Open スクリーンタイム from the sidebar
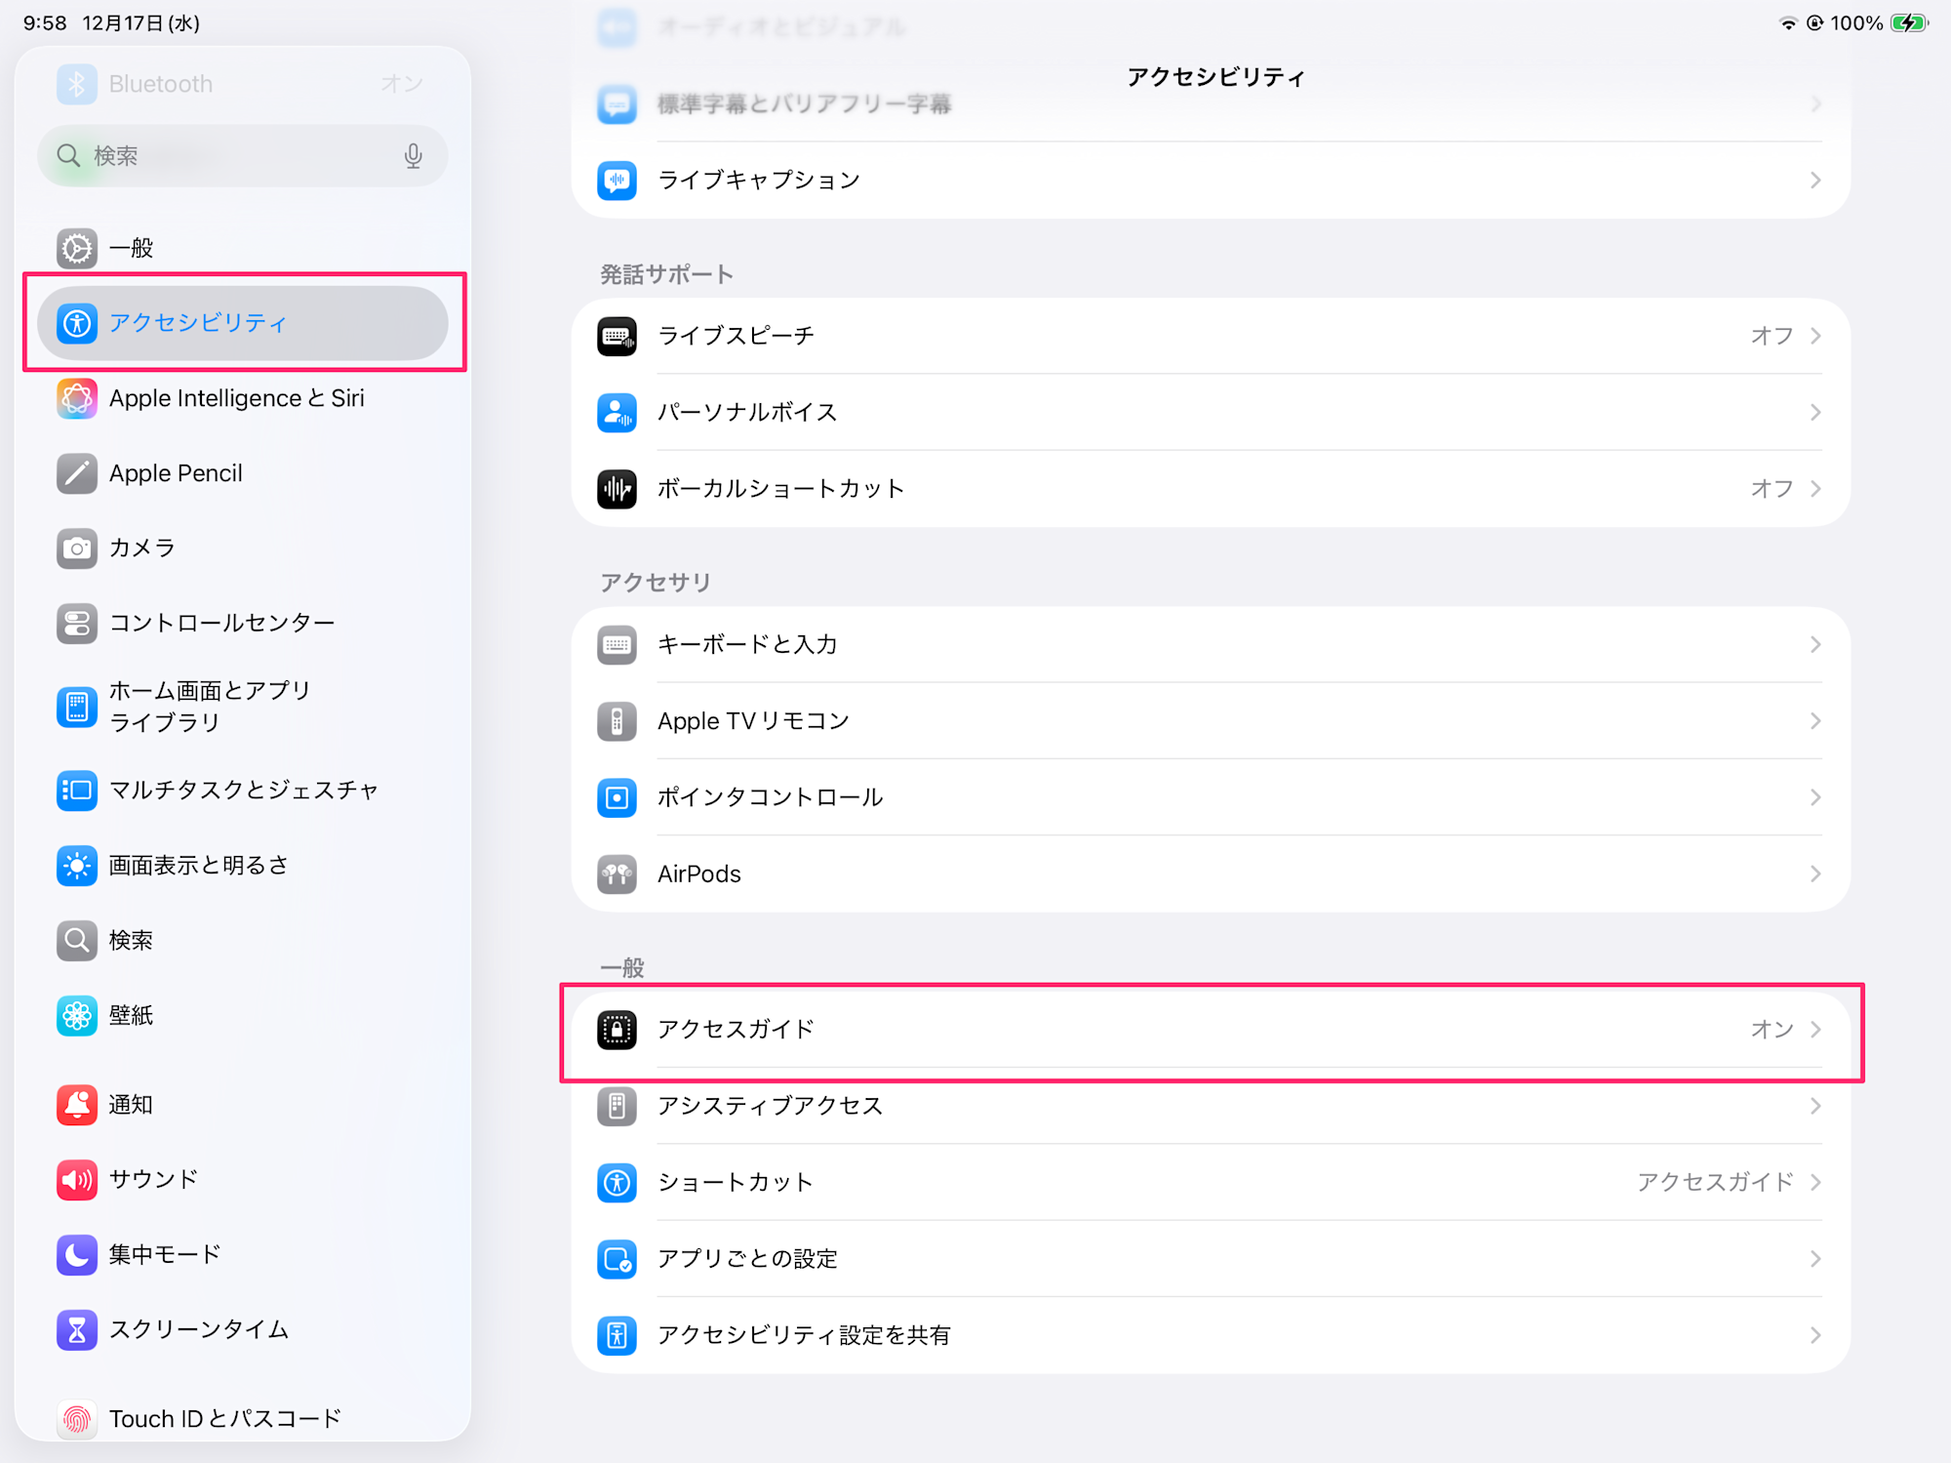Image resolution: width=1951 pixels, height=1463 pixels. click(x=198, y=1329)
